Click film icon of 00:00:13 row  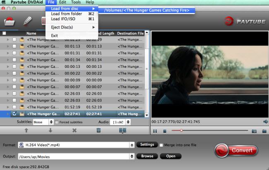22,67
